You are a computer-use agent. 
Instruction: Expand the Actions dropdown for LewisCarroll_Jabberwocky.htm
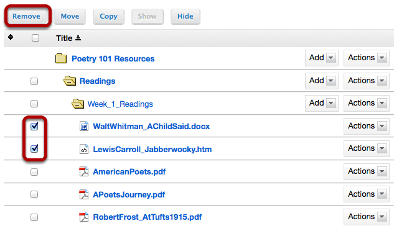click(367, 148)
